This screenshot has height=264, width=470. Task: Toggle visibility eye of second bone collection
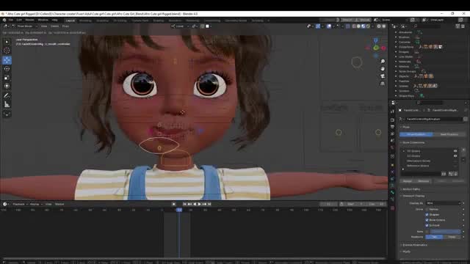pos(455,156)
